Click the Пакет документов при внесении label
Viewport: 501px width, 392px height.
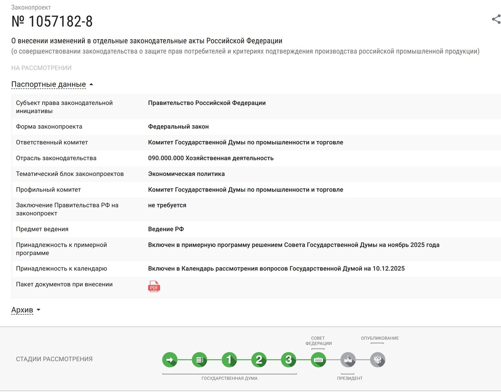tap(64, 284)
